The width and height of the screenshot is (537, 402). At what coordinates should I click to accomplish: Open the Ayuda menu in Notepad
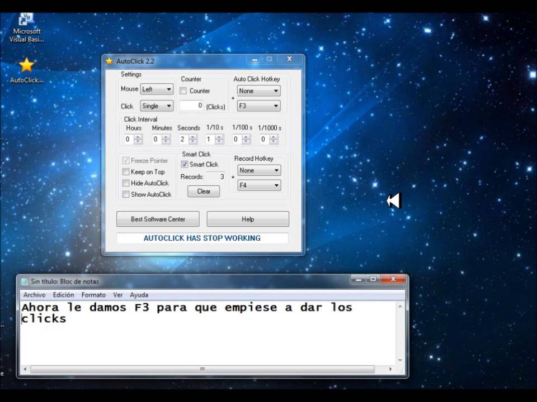point(139,295)
